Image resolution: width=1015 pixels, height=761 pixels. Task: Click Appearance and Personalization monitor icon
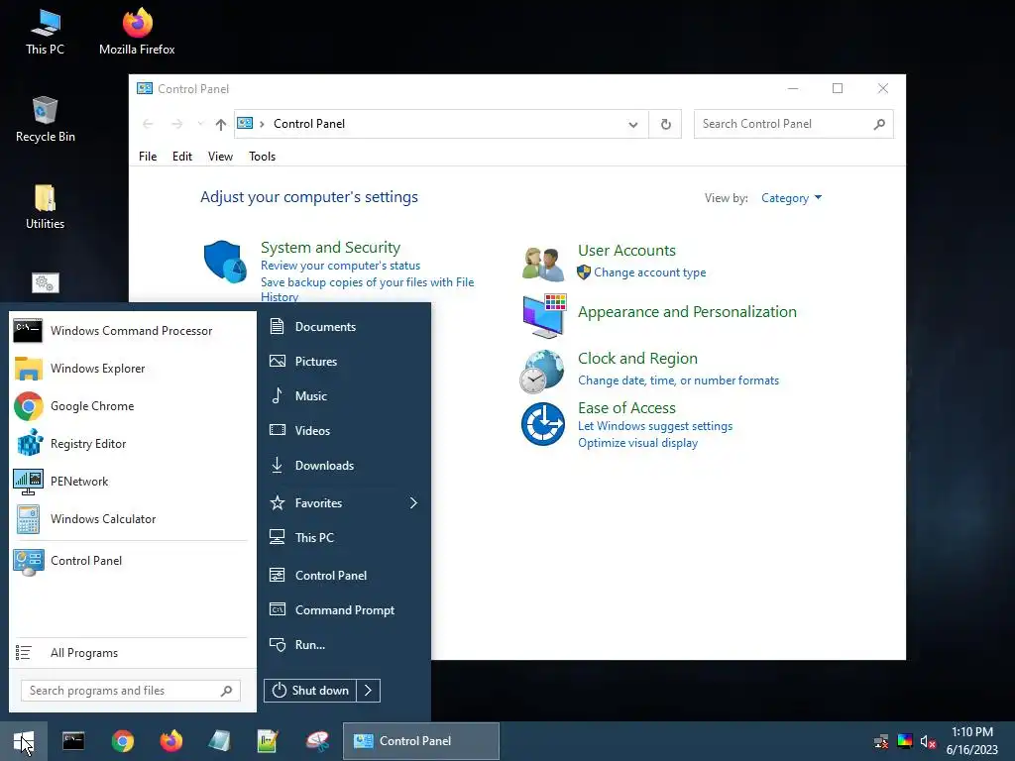pyautogui.click(x=544, y=316)
